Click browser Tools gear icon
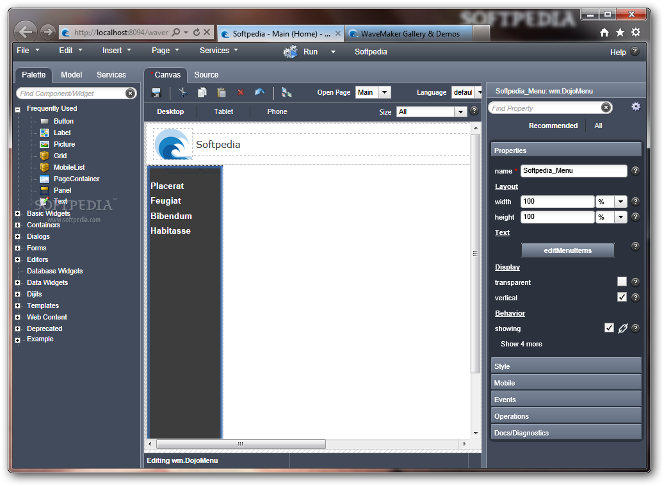 pos(636,32)
